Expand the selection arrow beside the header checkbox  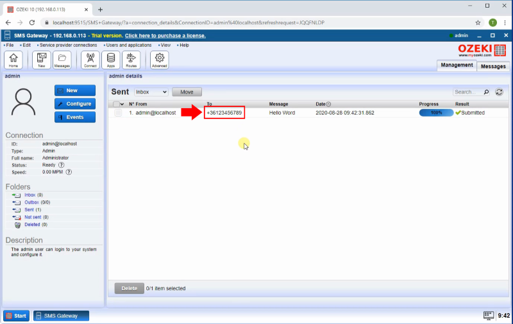pyautogui.click(x=122, y=104)
